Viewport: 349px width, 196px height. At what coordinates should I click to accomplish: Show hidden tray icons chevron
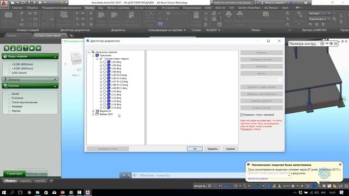coord(295,193)
